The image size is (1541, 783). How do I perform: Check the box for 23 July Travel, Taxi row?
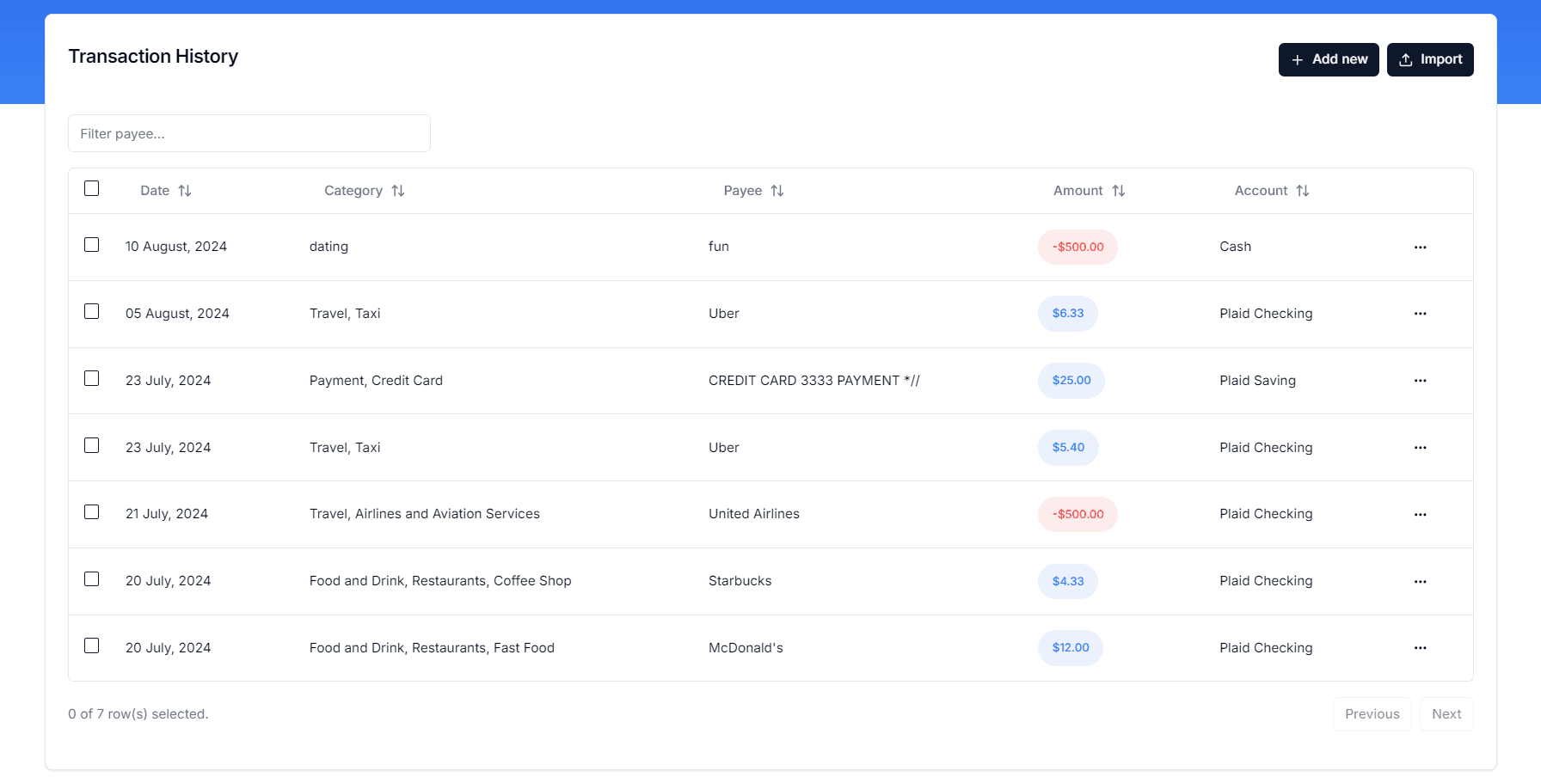[92, 445]
